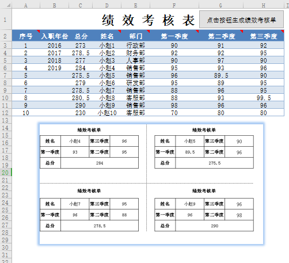Viewport: 289px width, 263px height.
Task: Click the second quarter cell 89.5 in row 7
Action: [x=220, y=75]
